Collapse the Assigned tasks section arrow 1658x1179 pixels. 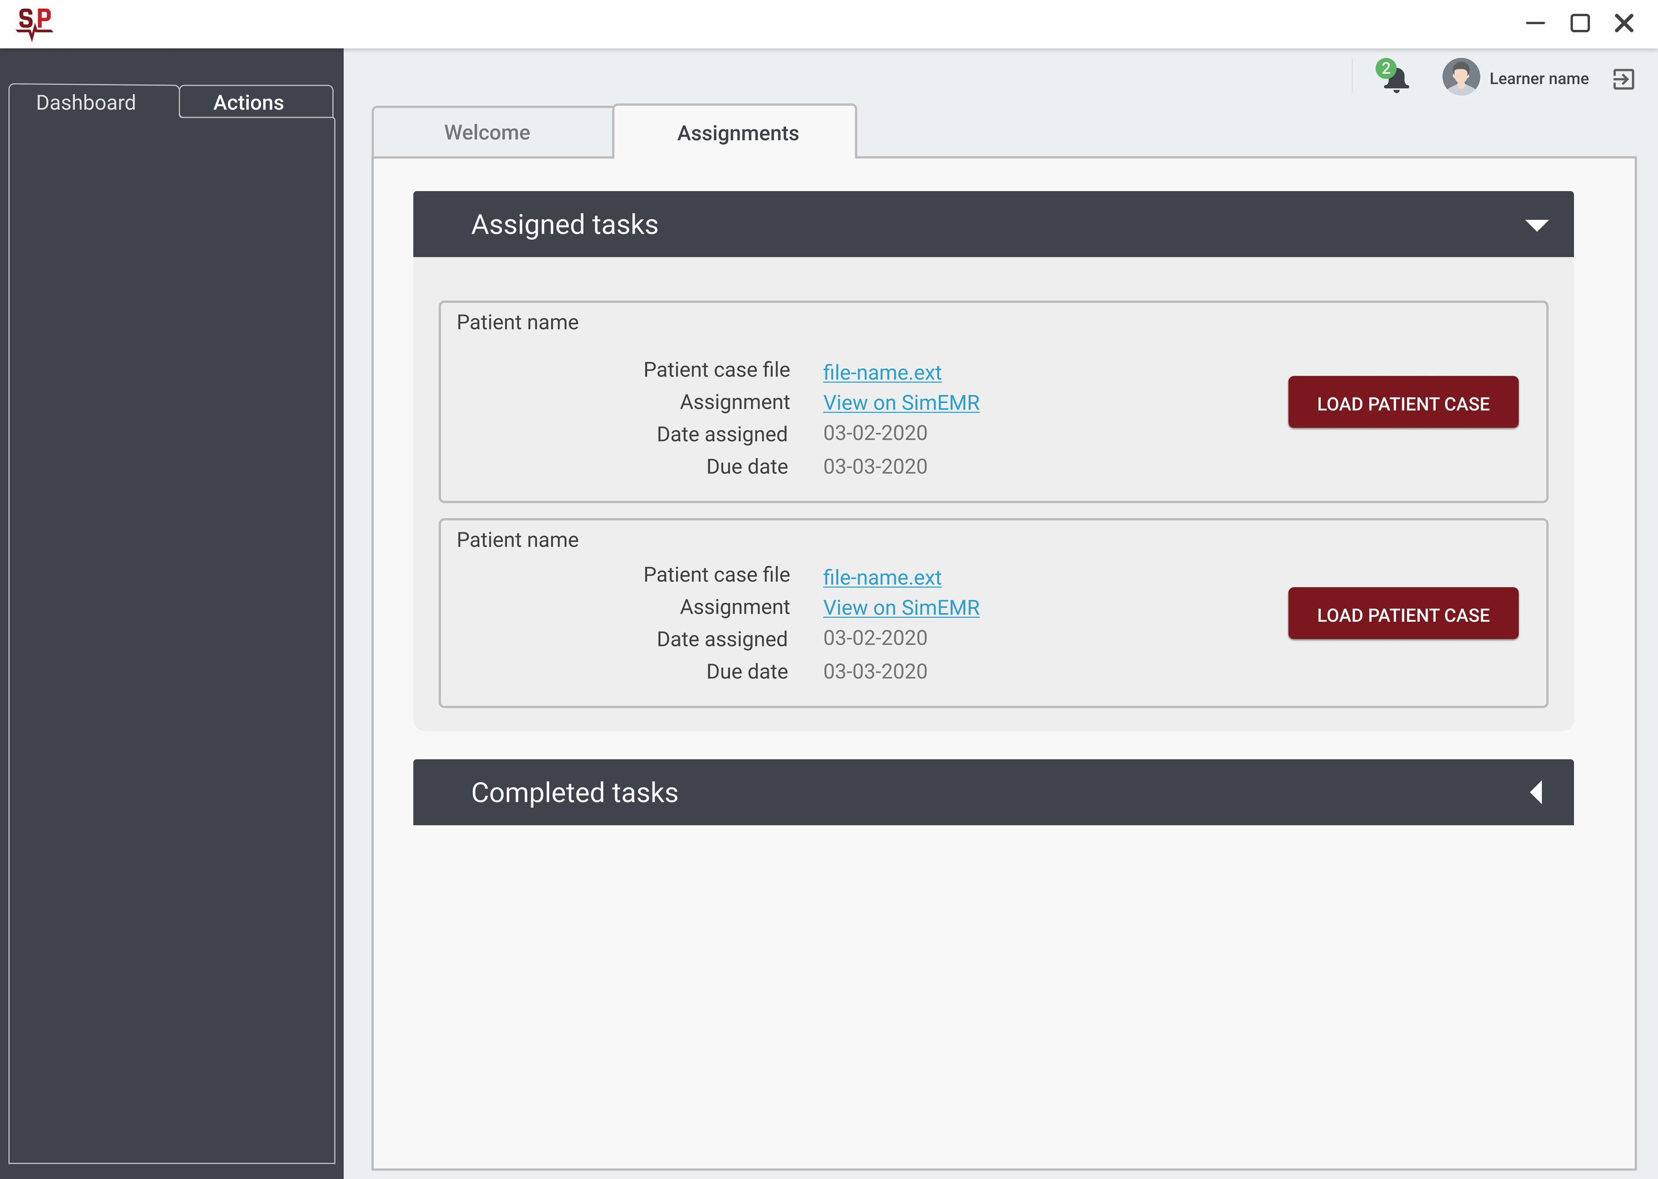coord(1536,225)
